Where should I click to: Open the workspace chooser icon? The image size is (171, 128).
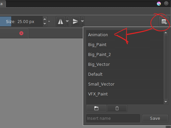(164, 21)
